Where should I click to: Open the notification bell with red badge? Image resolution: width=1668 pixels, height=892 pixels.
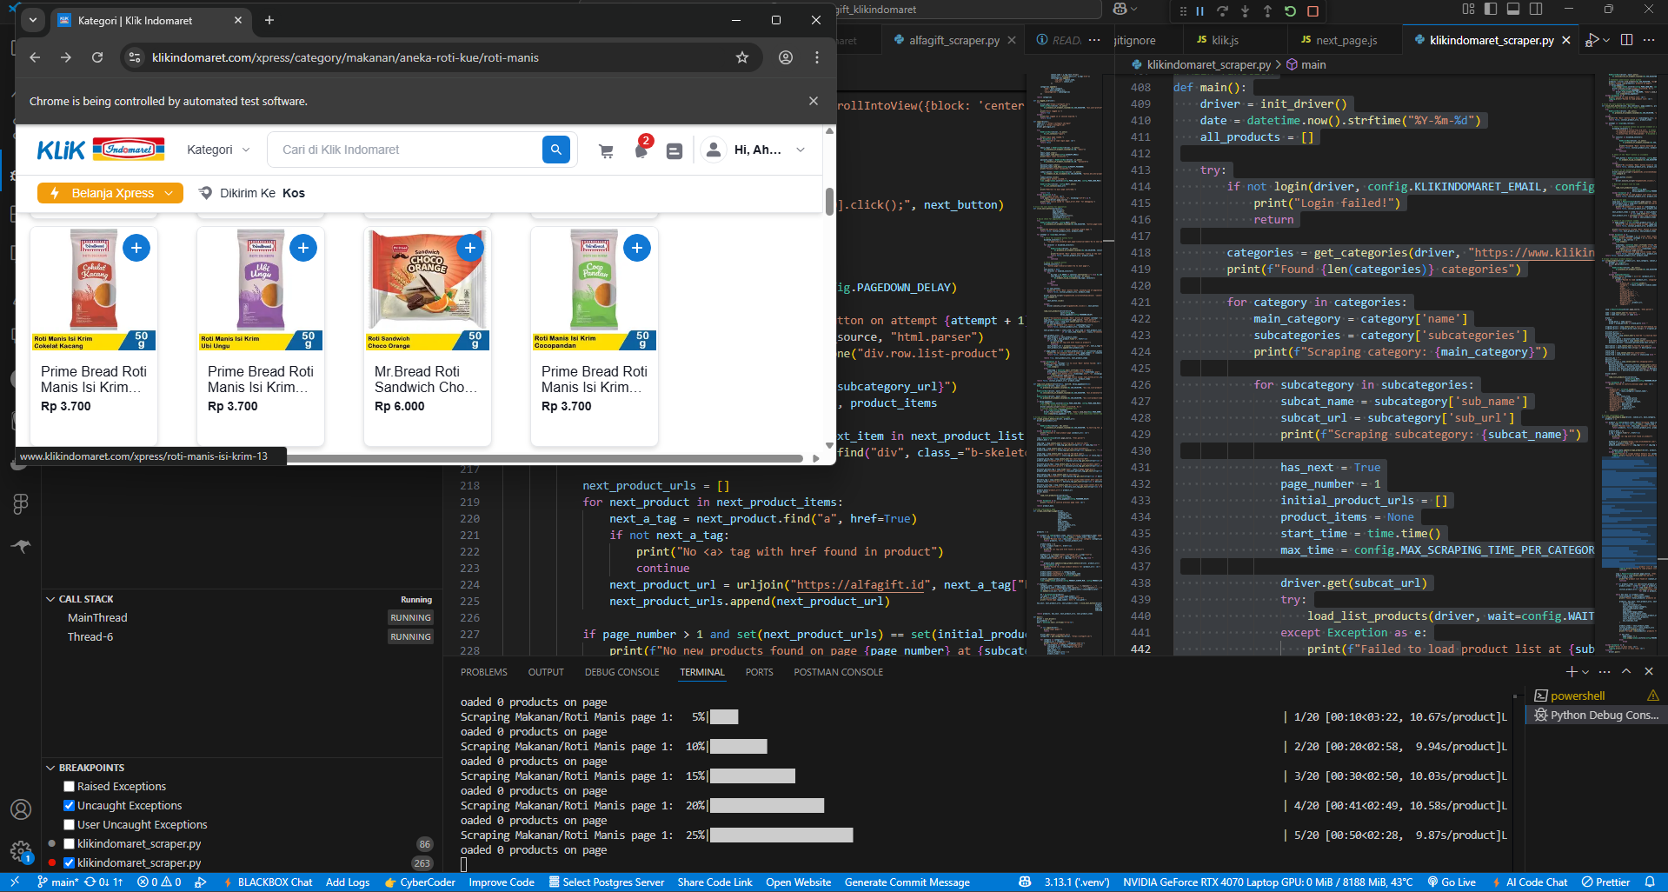tap(641, 150)
